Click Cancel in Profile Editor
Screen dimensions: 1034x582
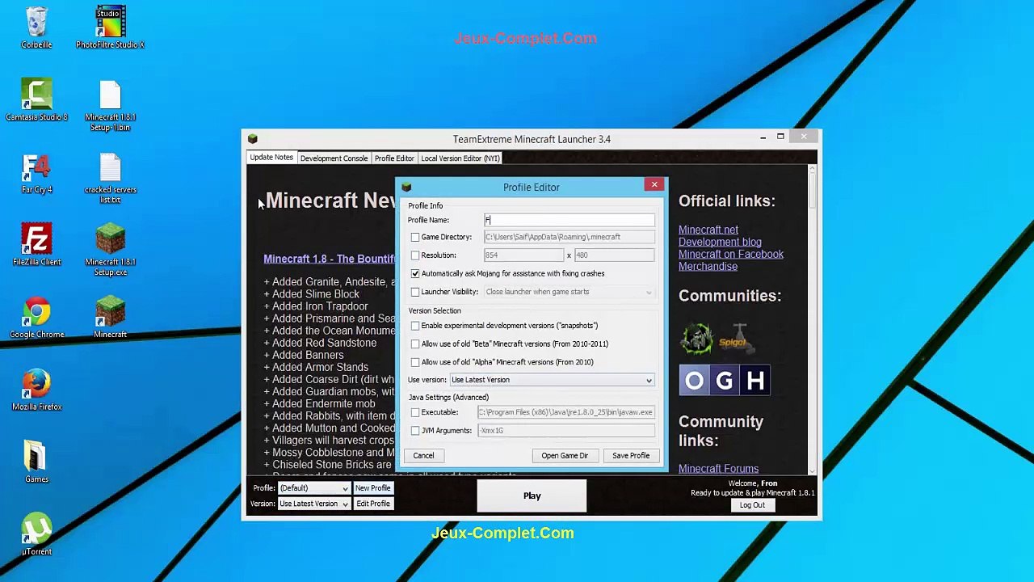click(x=423, y=456)
